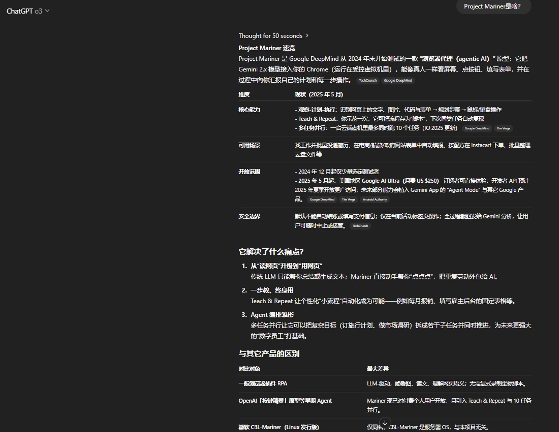559x432 pixels.
Task: Click the '对比对象' column header
Action: [x=249, y=369]
